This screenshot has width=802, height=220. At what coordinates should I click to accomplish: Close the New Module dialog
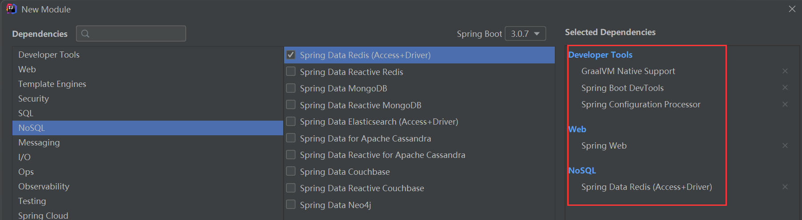pos(792,9)
